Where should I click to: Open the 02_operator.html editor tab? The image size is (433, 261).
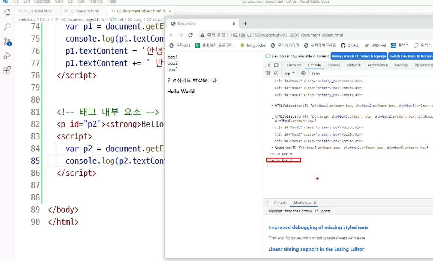[84, 11]
